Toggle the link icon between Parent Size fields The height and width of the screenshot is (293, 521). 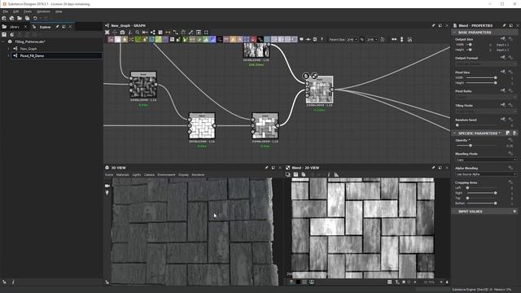click(x=361, y=40)
